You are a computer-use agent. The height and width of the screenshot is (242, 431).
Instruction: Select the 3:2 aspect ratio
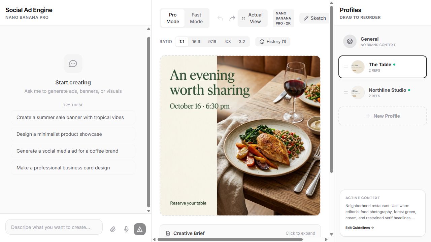pos(242,42)
